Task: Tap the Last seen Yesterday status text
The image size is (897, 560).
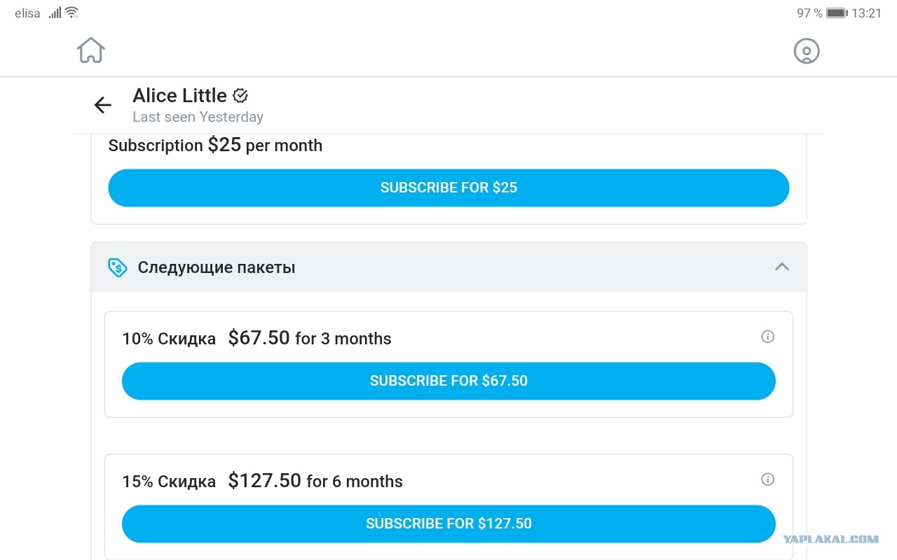Action: pos(198,117)
